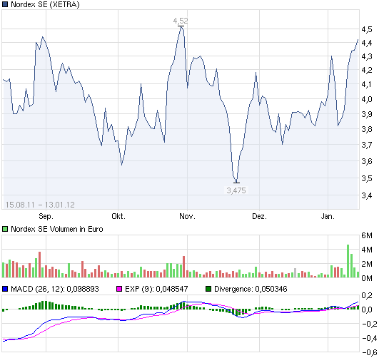The width and height of the screenshot is (389, 358).
Task: Click 'Nordex SE Volumen in Euro' label
Action: coord(57,229)
